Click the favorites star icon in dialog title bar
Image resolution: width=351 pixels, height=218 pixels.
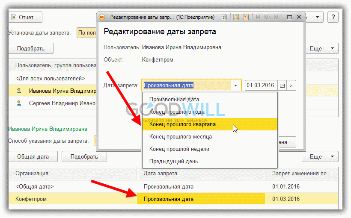(224, 18)
